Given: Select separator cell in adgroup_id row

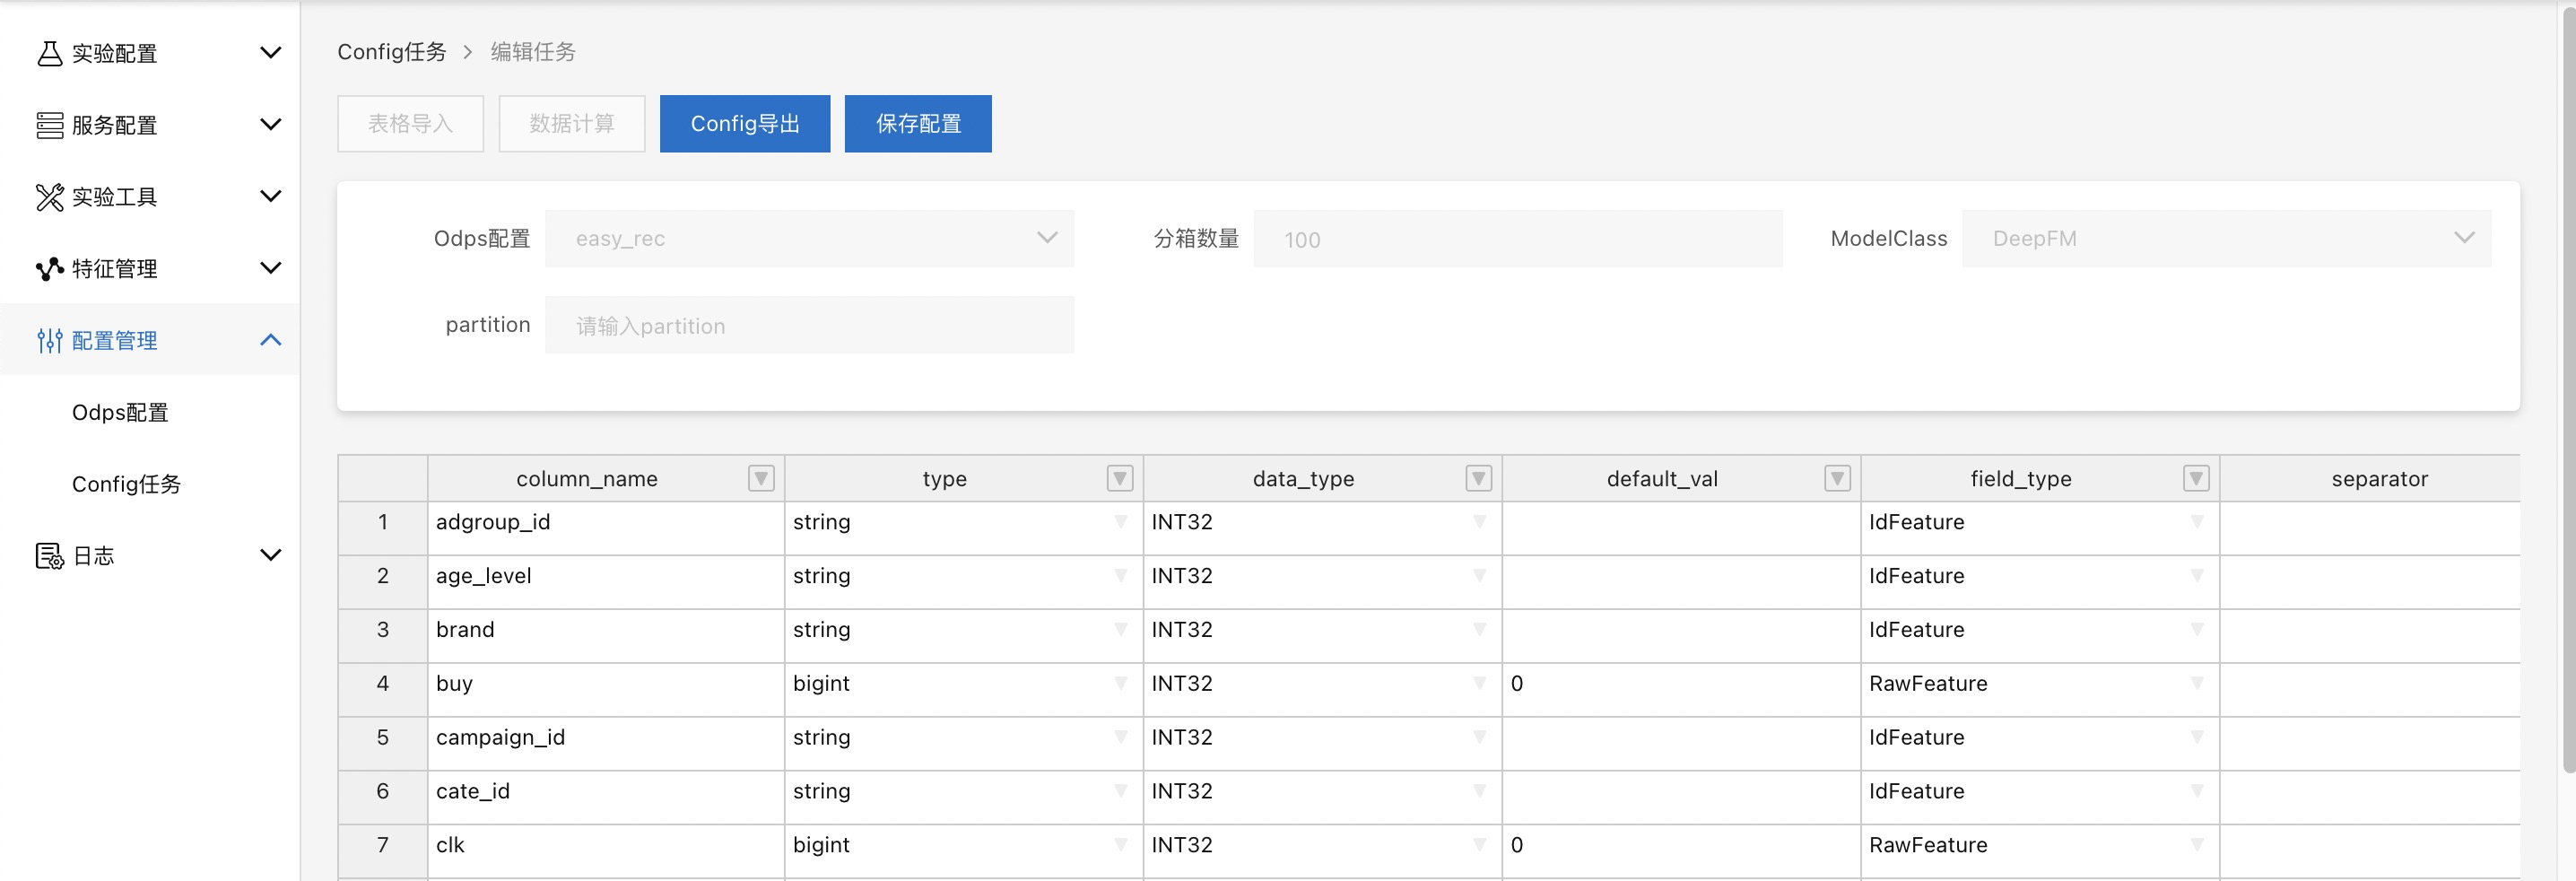Looking at the screenshot, I should (x=2370, y=528).
